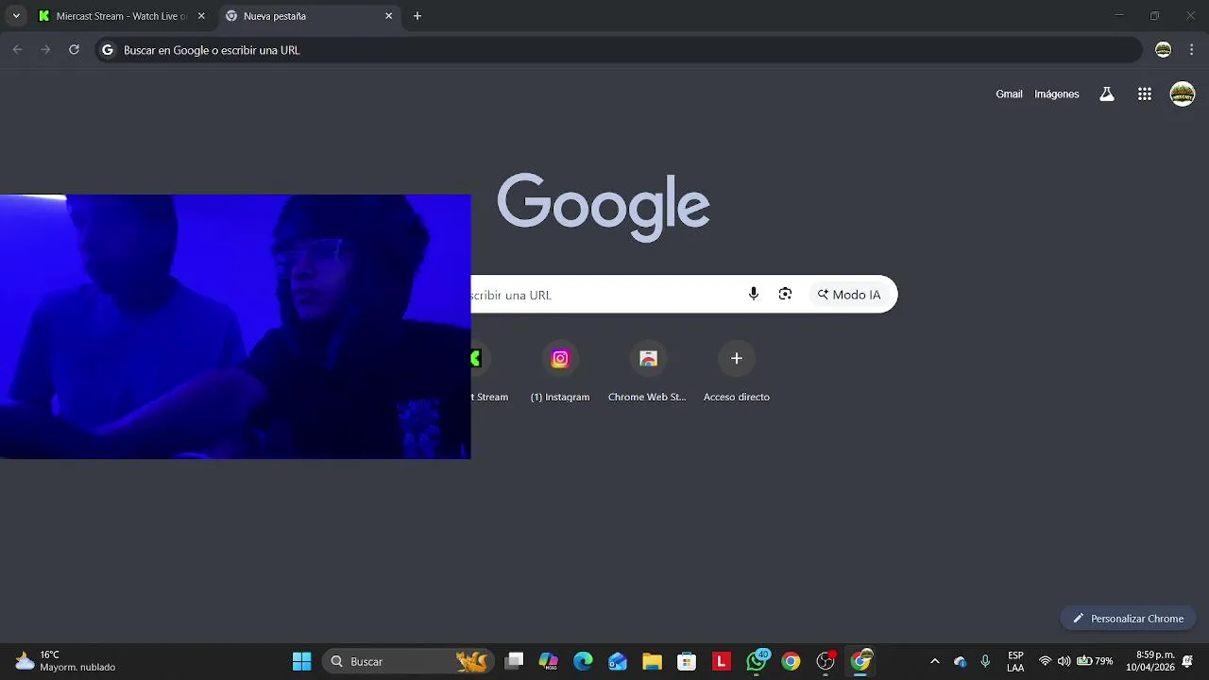
Task: Open the tab search dropdown arrow
Action: (16, 16)
